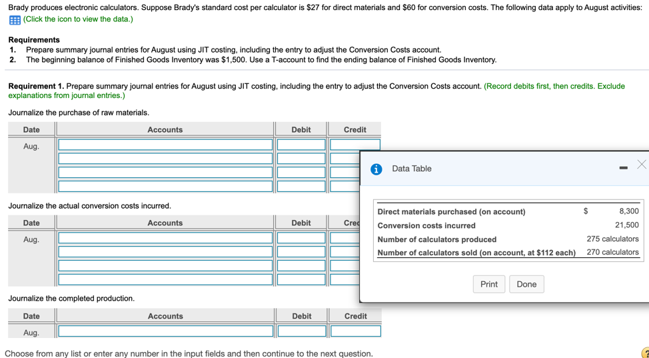Click 'Journalize the actual conversion costs incurred.' text

(89, 206)
